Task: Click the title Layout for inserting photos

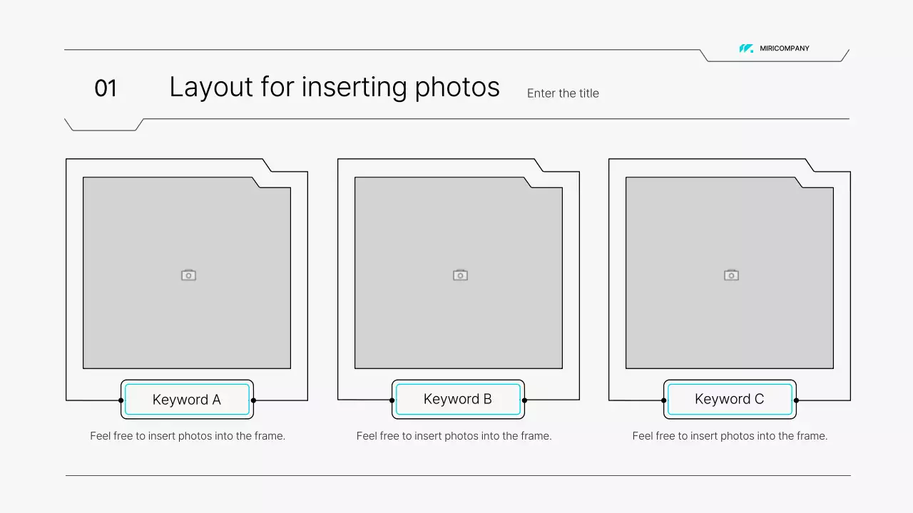Action: [334, 87]
